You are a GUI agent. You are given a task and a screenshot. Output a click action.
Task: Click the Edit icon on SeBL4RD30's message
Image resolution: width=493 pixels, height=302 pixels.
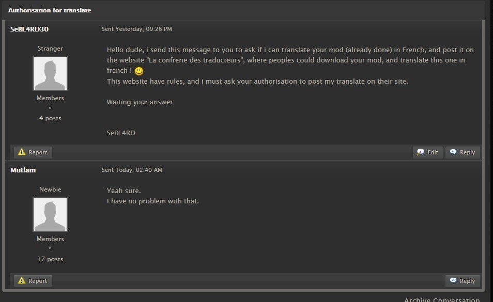(420, 152)
